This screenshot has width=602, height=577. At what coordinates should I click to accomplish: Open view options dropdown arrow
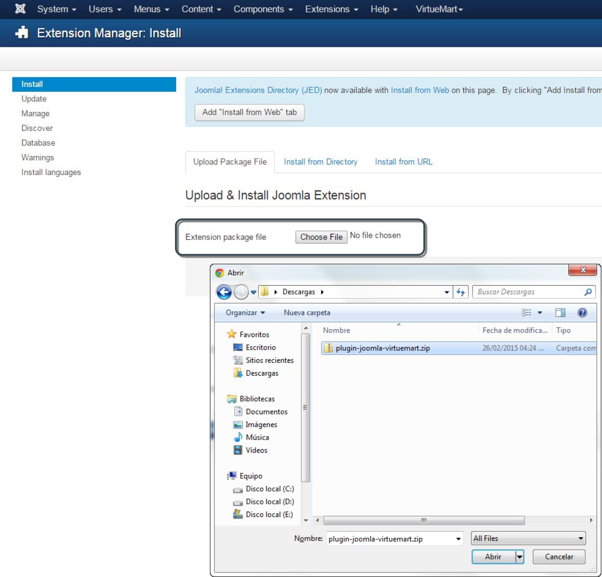tap(540, 312)
